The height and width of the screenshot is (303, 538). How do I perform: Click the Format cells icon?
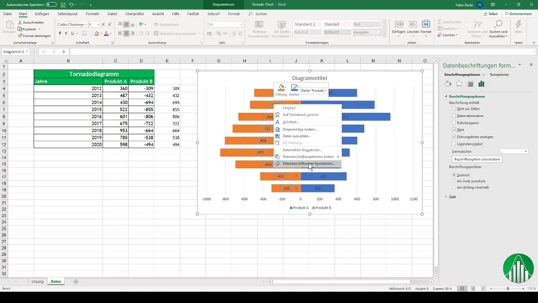coord(426,24)
